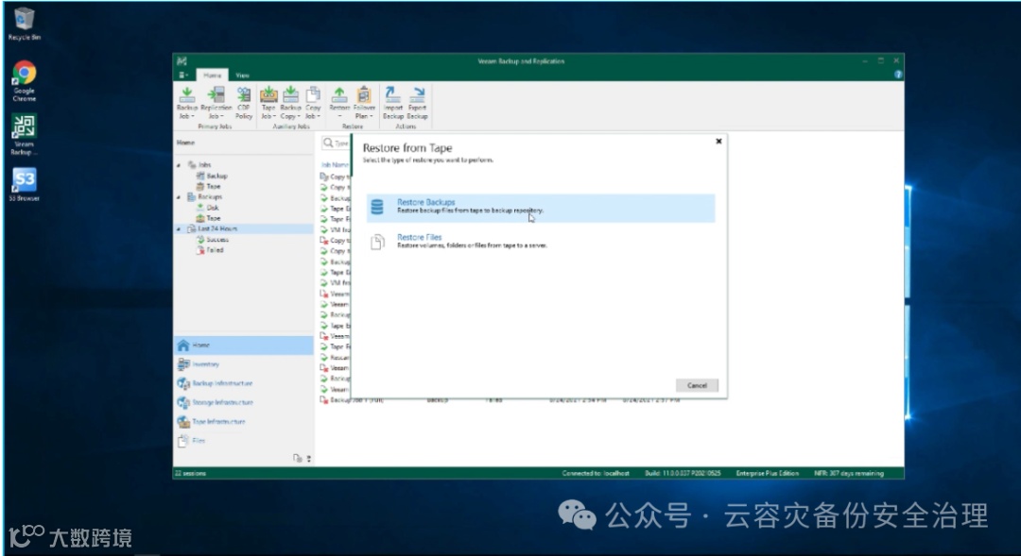This screenshot has width=1021, height=556.
Task: Collapse the Last 24 Hours node arrow
Action: pyautogui.click(x=179, y=228)
